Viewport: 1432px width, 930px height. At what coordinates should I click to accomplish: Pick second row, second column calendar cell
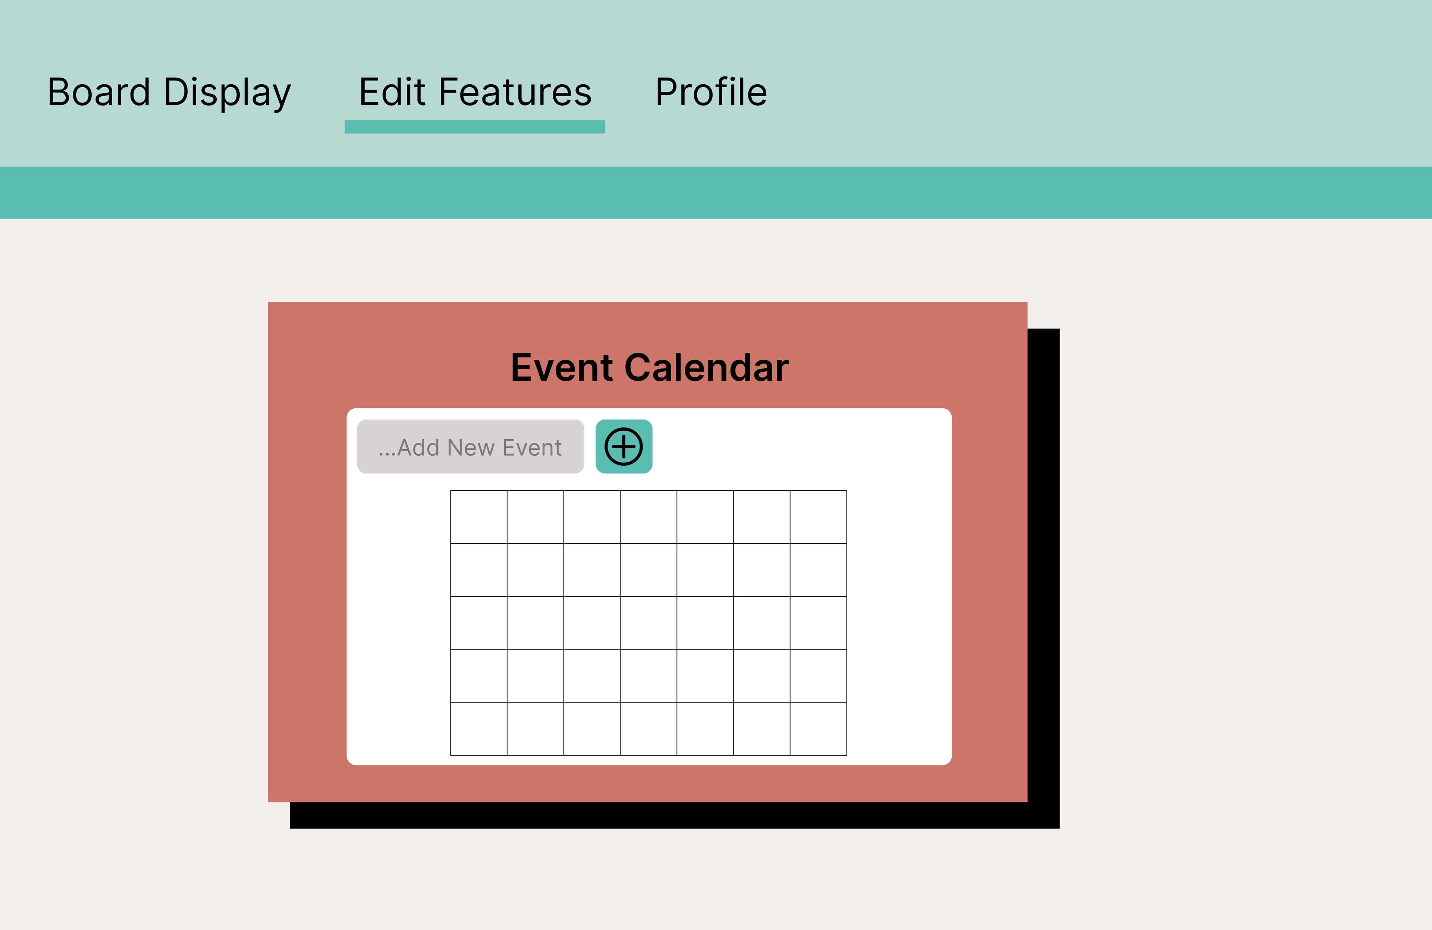tap(536, 570)
